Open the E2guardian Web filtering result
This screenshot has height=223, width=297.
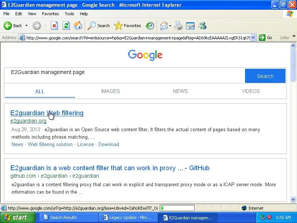pos(47,113)
